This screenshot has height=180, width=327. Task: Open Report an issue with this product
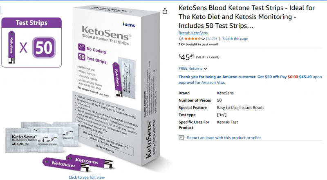pyautogui.click(x=224, y=138)
